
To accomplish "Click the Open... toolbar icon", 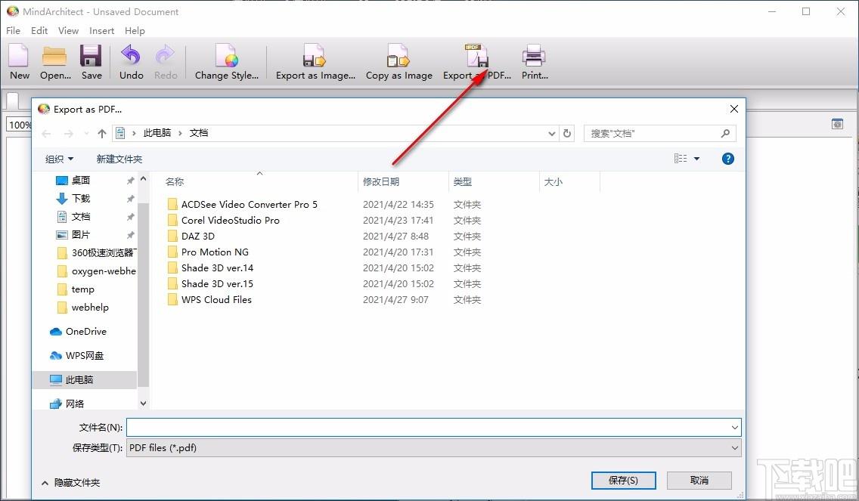I will (54, 62).
